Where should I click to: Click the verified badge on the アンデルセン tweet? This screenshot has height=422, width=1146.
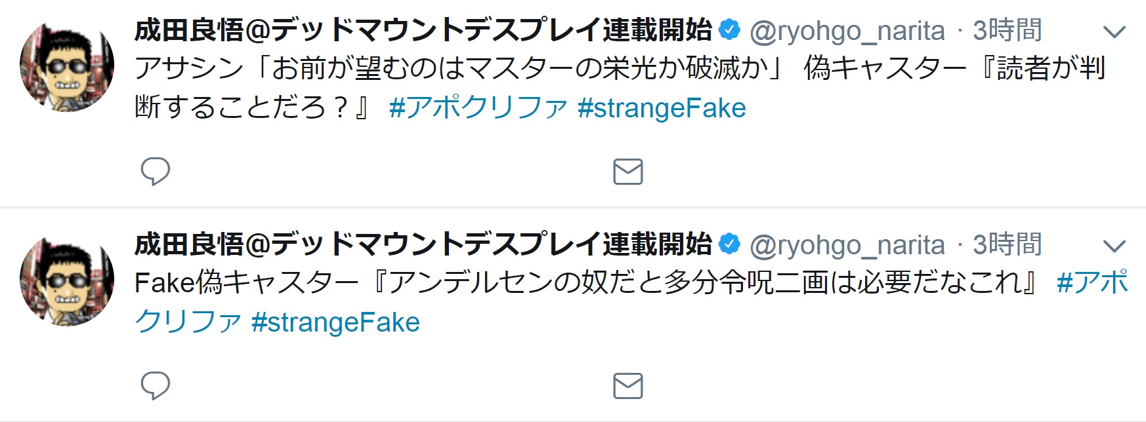[x=729, y=244]
